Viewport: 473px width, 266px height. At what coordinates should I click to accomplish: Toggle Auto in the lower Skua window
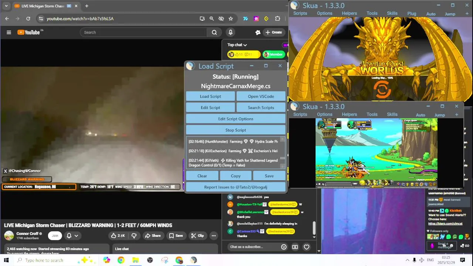pyautogui.click(x=421, y=115)
